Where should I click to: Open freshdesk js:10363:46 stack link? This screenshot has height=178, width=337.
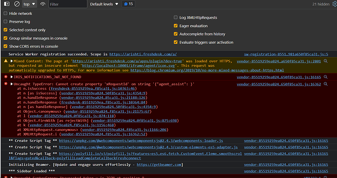click(x=93, y=89)
